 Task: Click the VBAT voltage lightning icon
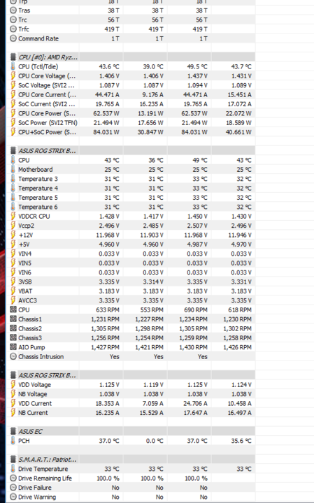(x=13, y=291)
